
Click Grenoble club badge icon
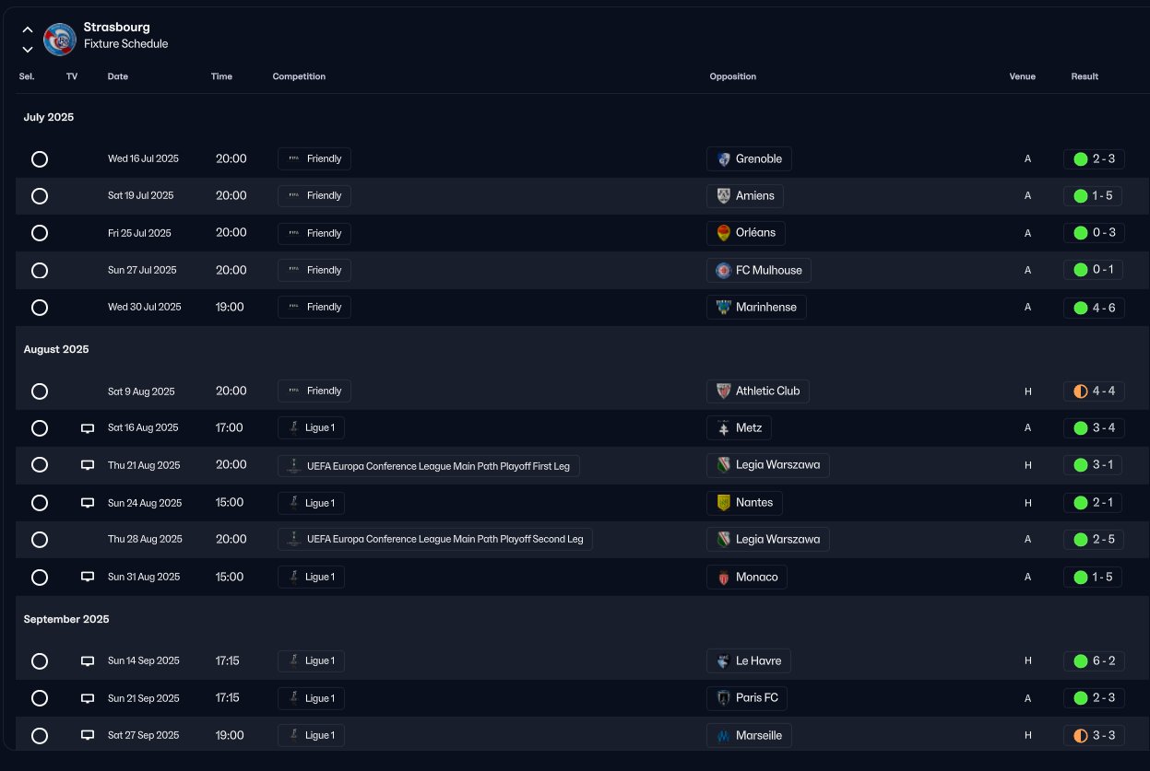pyautogui.click(x=724, y=159)
